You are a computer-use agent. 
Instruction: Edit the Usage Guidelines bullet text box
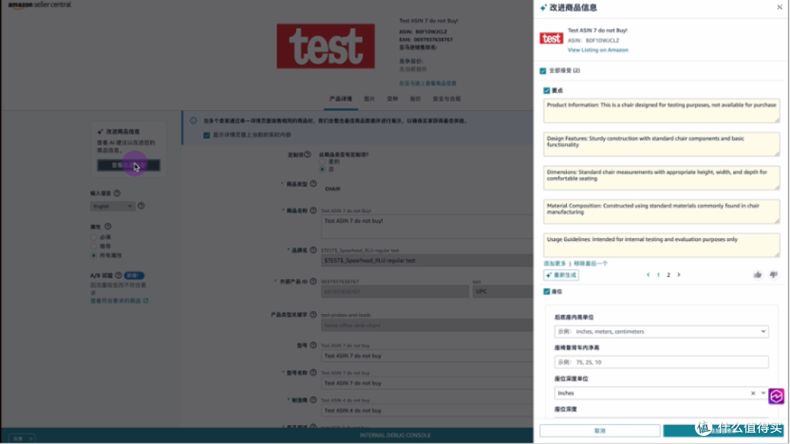click(x=661, y=245)
